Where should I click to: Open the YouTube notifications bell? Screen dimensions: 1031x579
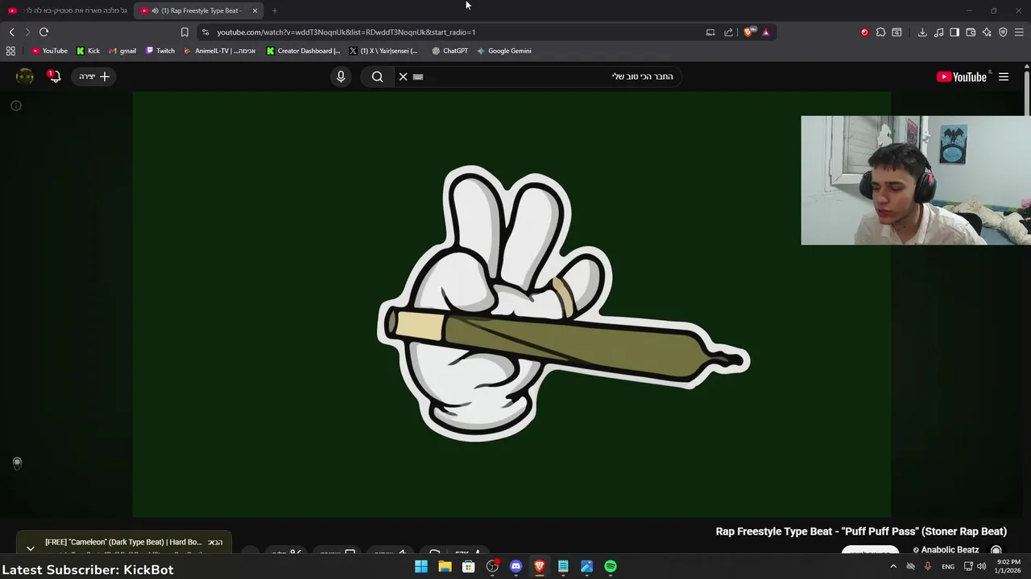tap(54, 76)
